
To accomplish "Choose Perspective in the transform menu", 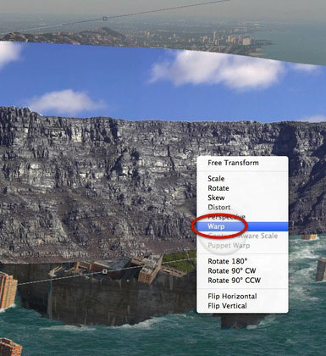I will pos(242,217).
